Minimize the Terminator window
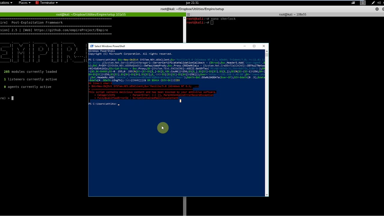 click(377, 9)
